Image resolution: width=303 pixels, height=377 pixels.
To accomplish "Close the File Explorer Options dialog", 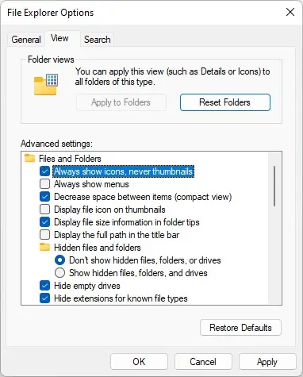I will [x=290, y=12].
